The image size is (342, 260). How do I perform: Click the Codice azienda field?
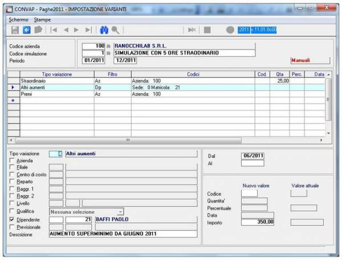[93, 46]
